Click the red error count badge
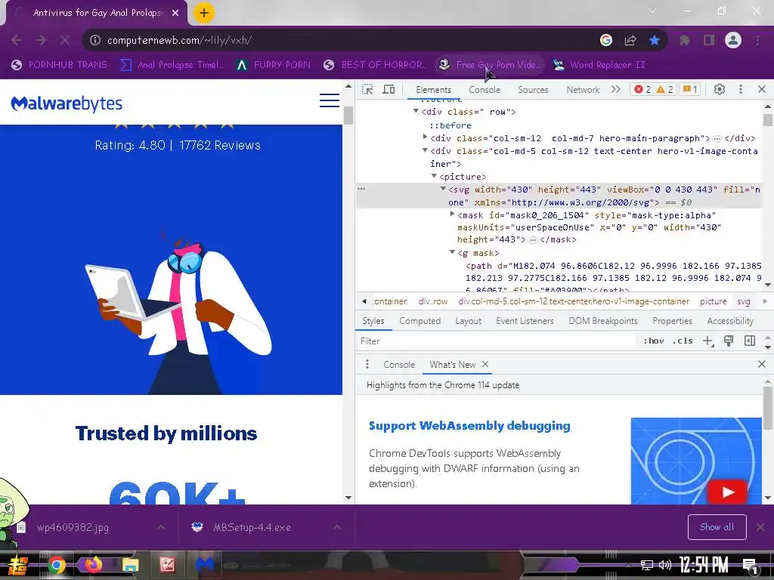 click(x=642, y=89)
